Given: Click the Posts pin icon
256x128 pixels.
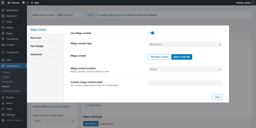Looking at the screenshot, I should coord(3,22).
